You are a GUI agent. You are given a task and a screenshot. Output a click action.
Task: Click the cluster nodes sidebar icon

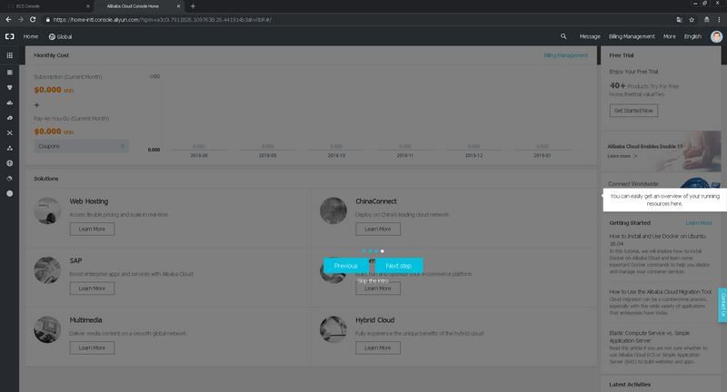coord(10,148)
